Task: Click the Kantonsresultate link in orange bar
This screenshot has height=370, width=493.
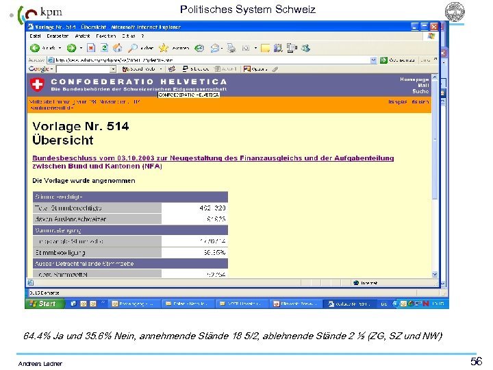Action: (52, 108)
